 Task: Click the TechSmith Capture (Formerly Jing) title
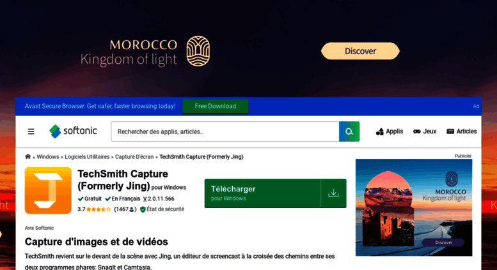coord(123,179)
